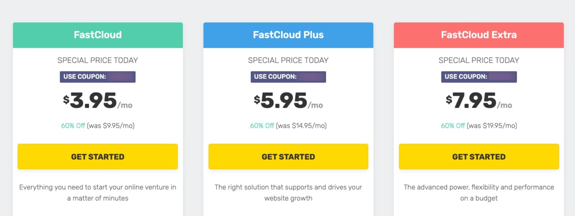Click the 'start your online venture' description

tap(98, 192)
